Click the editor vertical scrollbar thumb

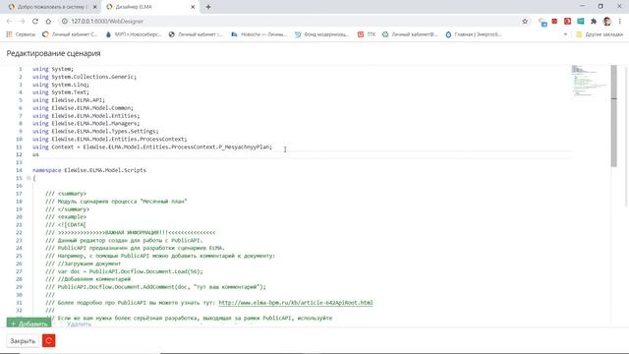pos(613,116)
